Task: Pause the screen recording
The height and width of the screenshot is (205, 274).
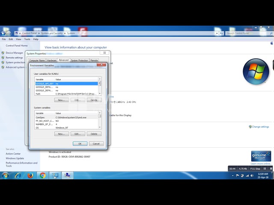Action: (265, 169)
